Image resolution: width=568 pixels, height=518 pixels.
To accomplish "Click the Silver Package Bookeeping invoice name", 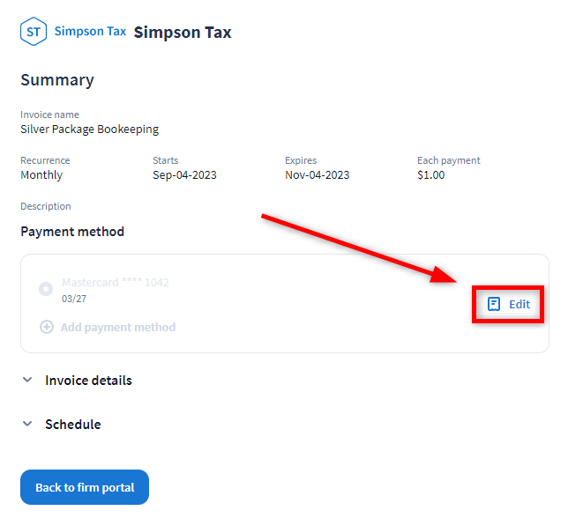I will point(89,129).
